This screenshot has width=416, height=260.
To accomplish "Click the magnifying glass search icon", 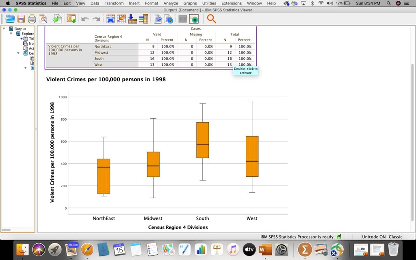I will pos(211,19).
